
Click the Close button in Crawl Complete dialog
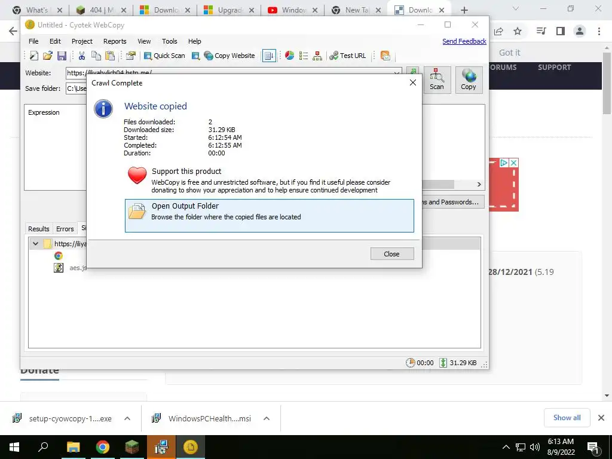point(392,254)
